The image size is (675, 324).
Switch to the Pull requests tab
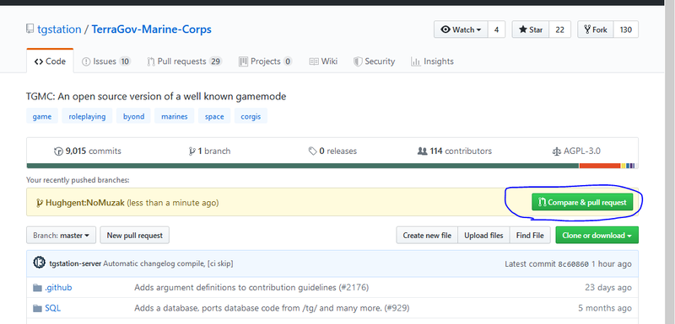[184, 61]
